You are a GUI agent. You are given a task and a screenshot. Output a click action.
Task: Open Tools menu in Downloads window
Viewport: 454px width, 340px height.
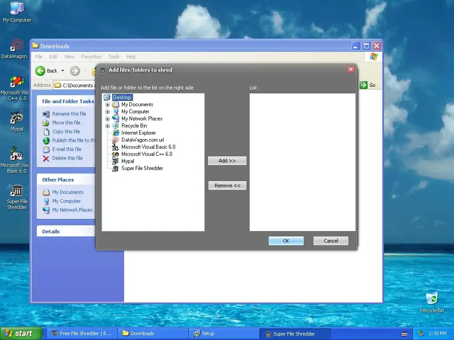[114, 57]
